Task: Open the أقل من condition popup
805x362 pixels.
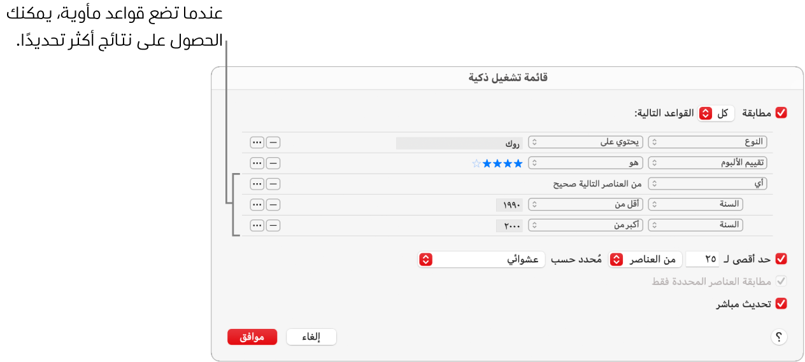Action: 587,205
